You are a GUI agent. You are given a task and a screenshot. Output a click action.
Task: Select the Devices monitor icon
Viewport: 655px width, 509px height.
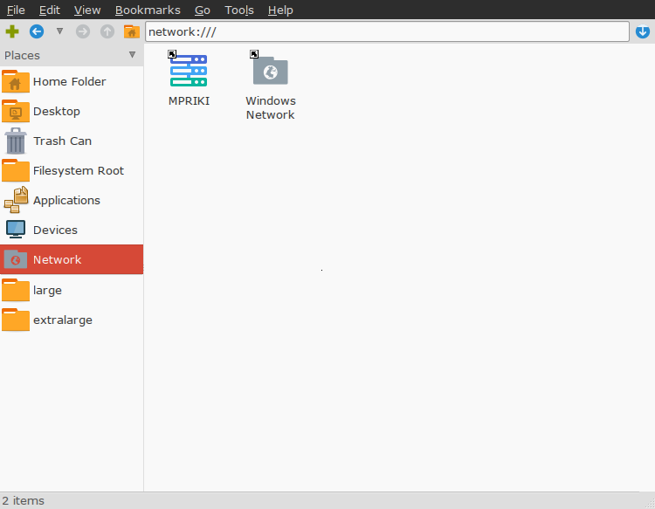coord(16,230)
